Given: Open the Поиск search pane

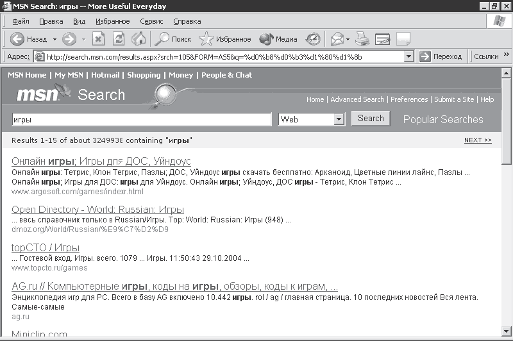Looking at the screenshot, I should [172, 39].
